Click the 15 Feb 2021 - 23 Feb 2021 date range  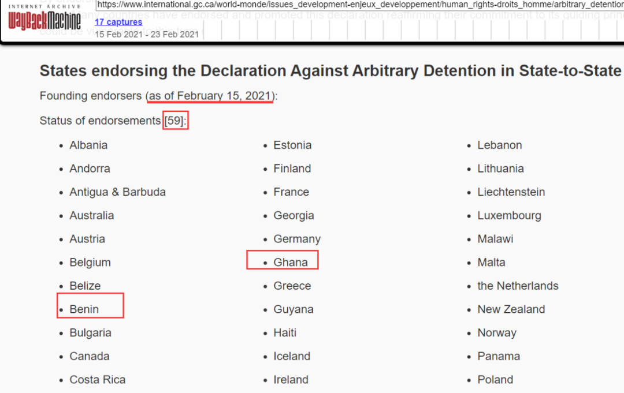click(147, 34)
